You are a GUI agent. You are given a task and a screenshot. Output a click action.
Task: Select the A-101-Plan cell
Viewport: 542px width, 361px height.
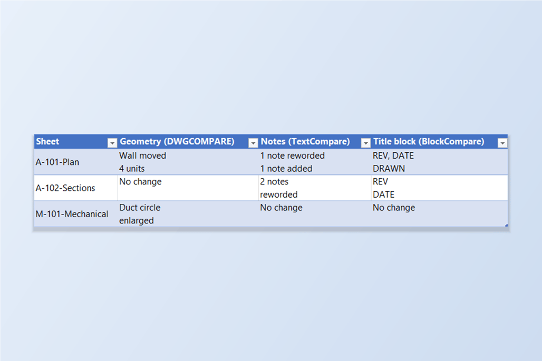(76, 162)
